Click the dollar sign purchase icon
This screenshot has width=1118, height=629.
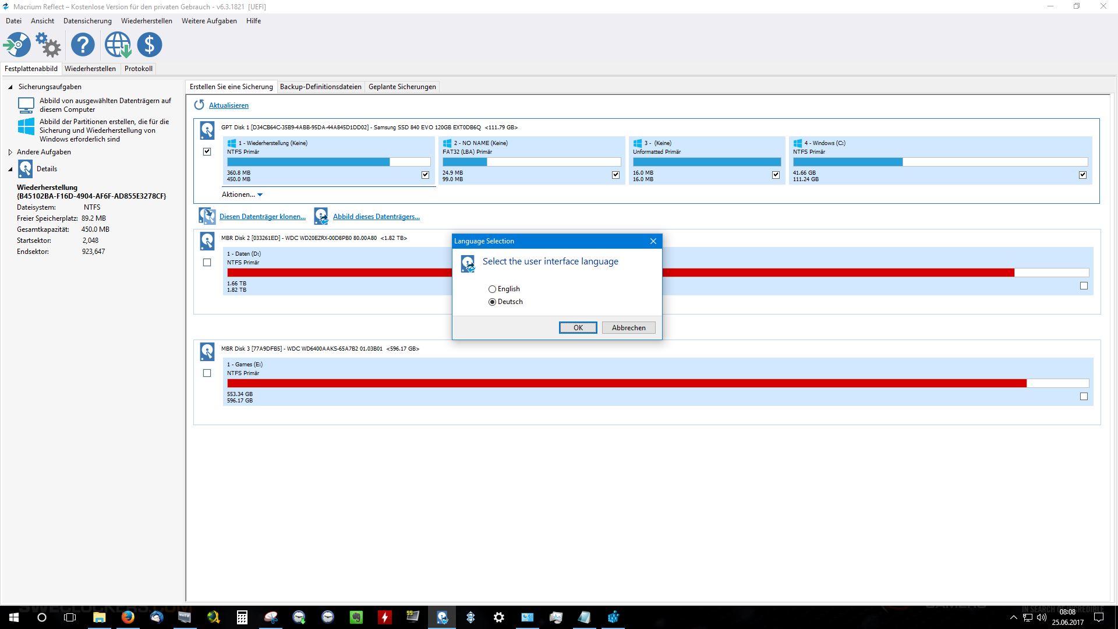click(150, 45)
